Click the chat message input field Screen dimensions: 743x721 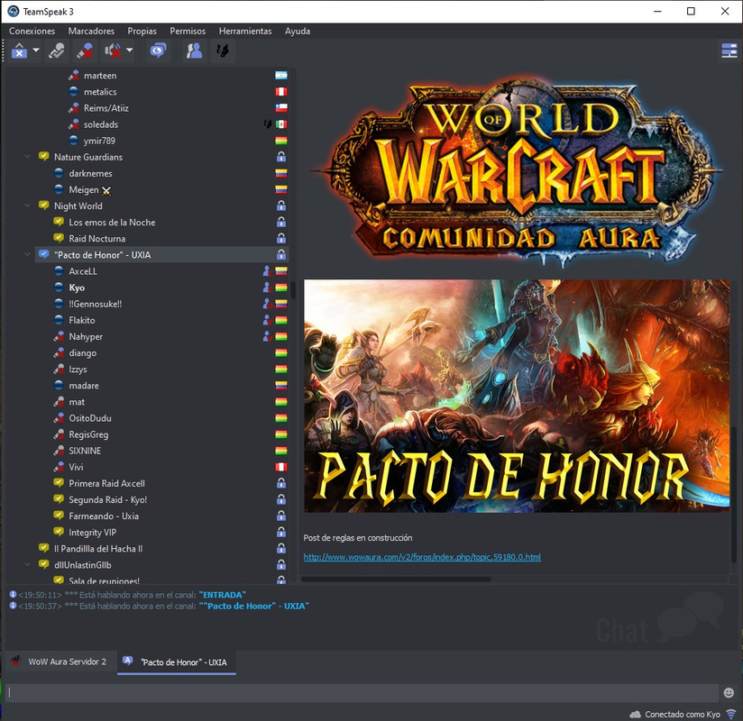tap(361, 692)
